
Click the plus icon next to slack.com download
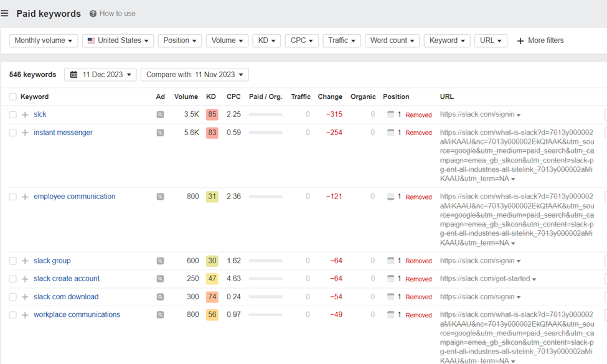tap(25, 297)
